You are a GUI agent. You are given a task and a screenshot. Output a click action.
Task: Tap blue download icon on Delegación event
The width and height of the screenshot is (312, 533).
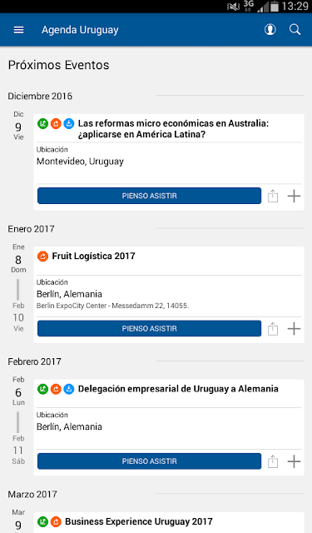pyautogui.click(x=69, y=389)
